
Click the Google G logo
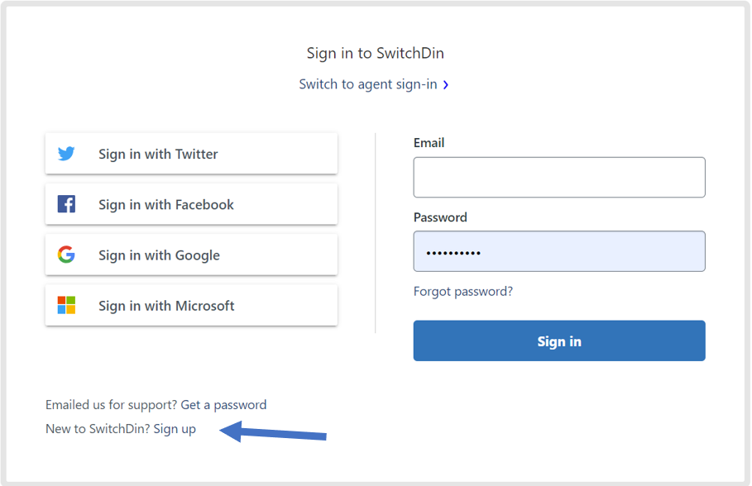(x=66, y=255)
